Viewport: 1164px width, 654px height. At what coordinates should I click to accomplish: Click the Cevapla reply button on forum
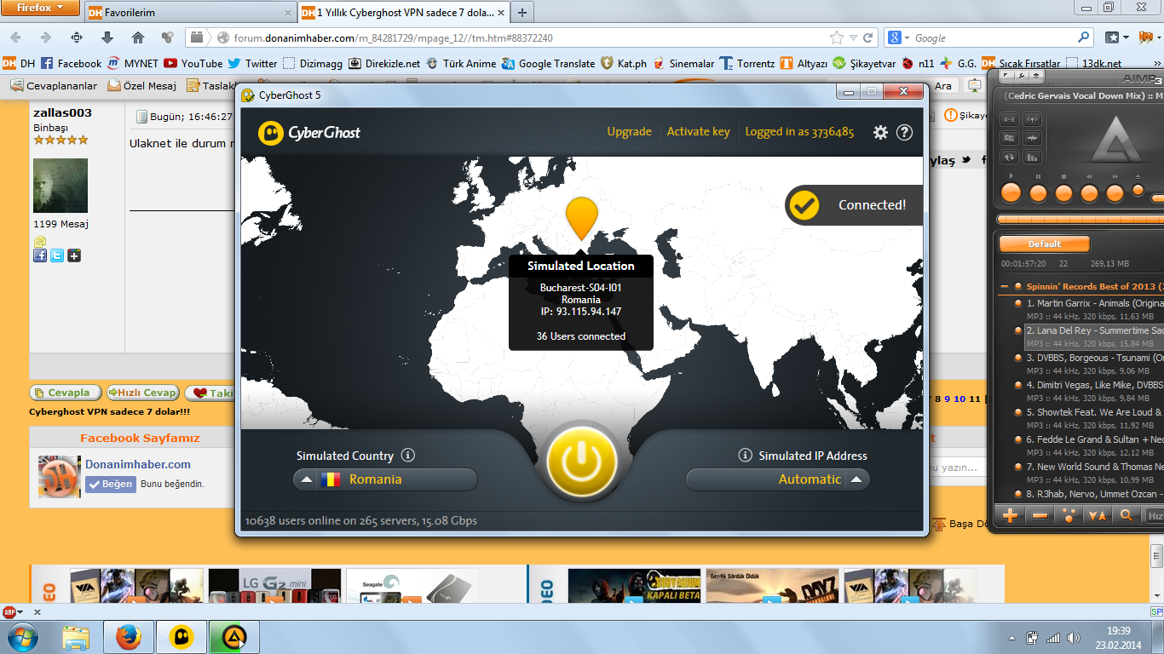click(65, 393)
